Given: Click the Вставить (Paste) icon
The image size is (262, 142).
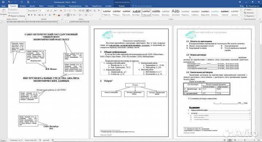Looking at the screenshot, I should (x=4, y=12).
